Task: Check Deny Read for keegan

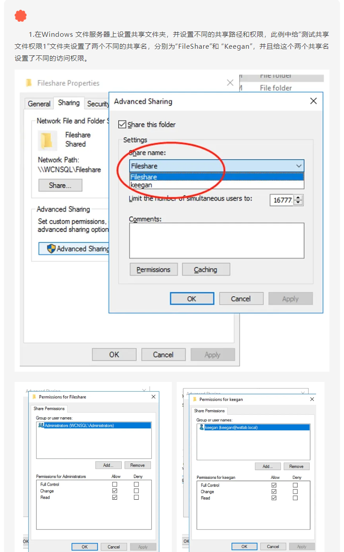Action: 295,498
